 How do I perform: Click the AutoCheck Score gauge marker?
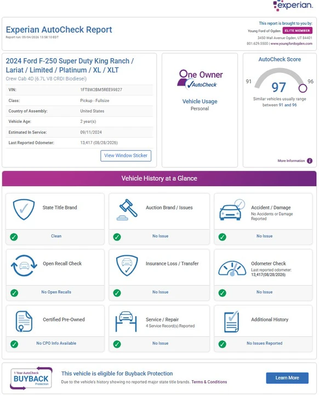pyautogui.click(x=303, y=88)
